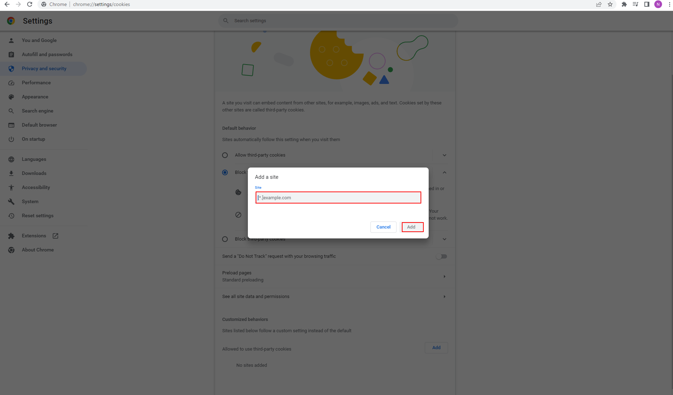Bookmark this page with the star icon
This screenshot has width=673, height=395.
(x=610, y=4)
